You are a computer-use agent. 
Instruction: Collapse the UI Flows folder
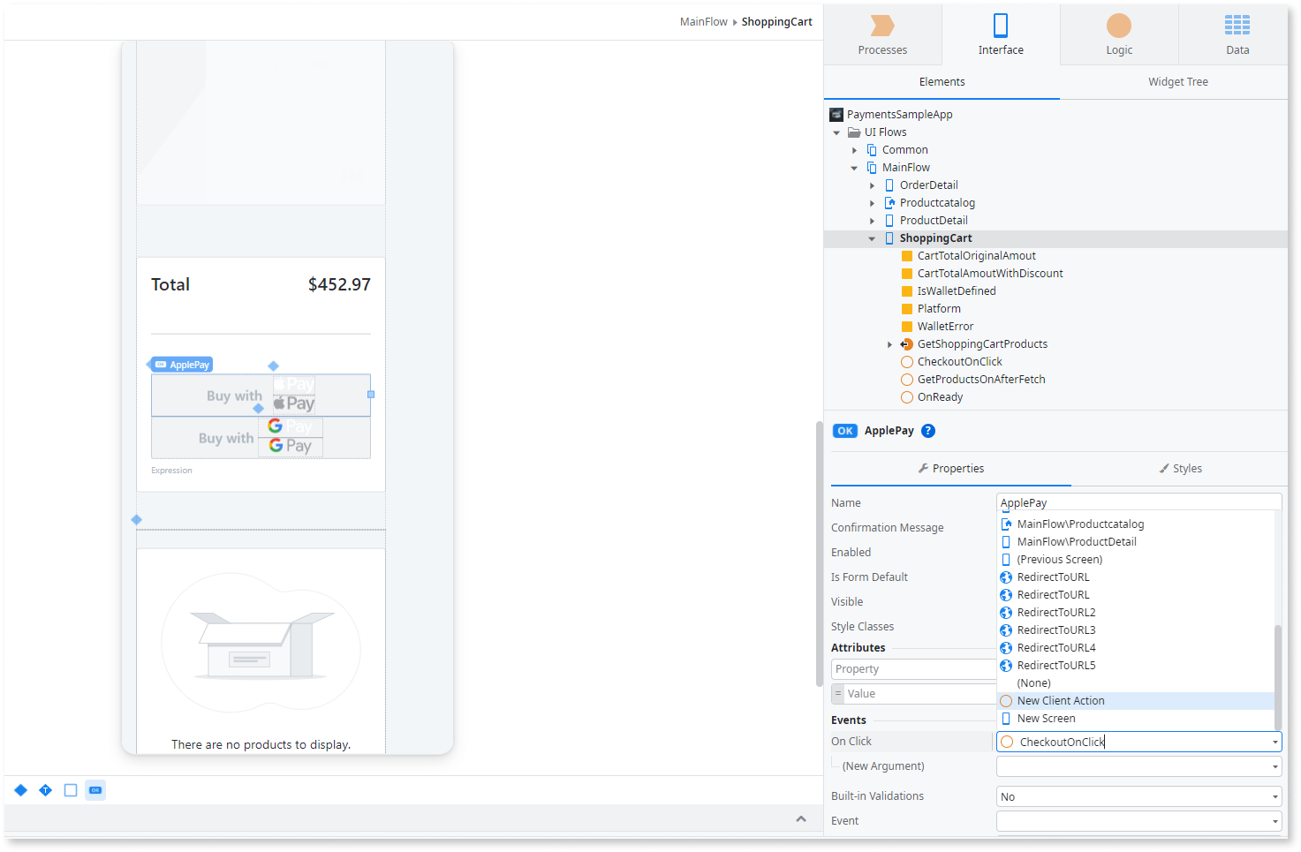click(x=836, y=132)
